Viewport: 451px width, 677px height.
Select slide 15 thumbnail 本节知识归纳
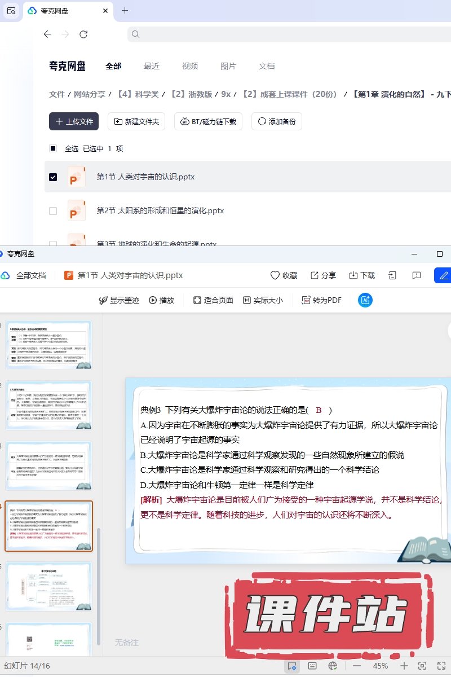click(x=49, y=586)
